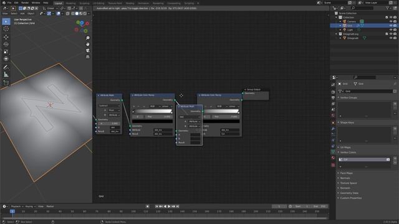Screen dimensions: 399x224
Task: Select the Transform tool
Action: (6, 59)
